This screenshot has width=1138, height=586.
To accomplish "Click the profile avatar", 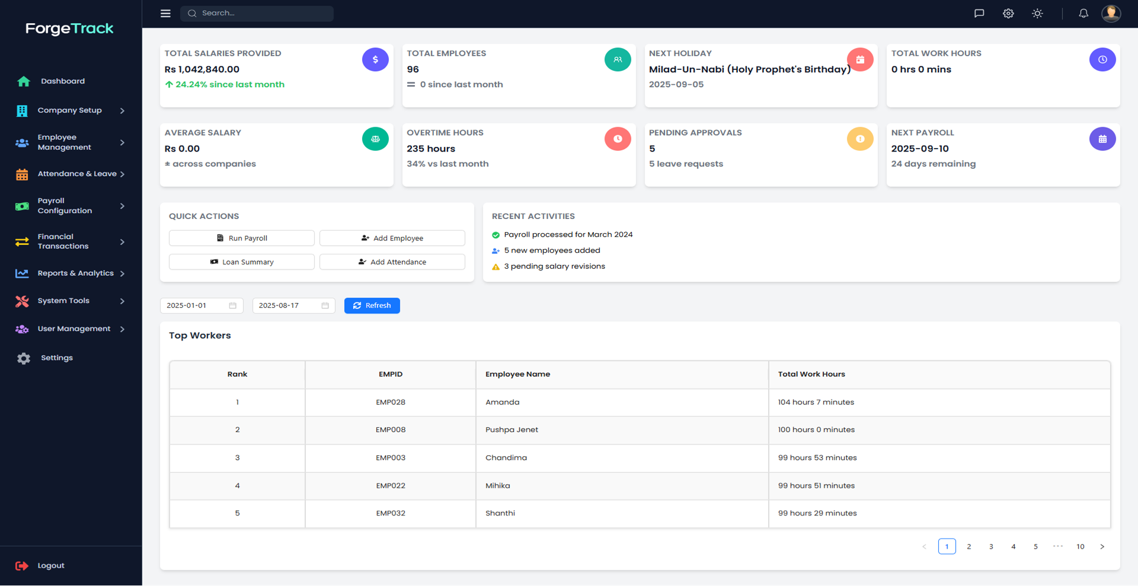I will pyautogui.click(x=1111, y=13).
